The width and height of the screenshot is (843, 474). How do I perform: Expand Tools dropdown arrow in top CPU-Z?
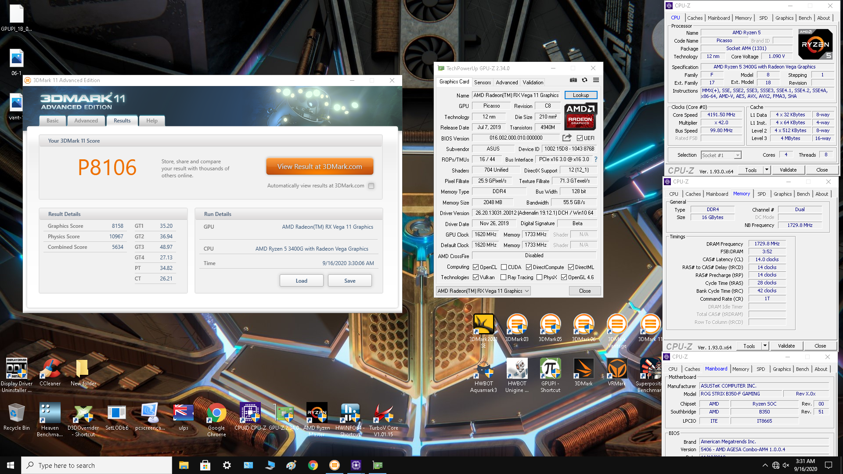(x=767, y=170)
